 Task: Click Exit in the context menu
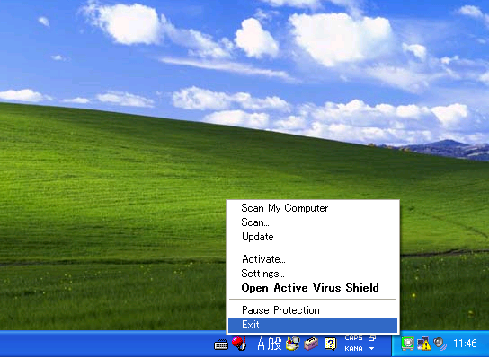313,325
